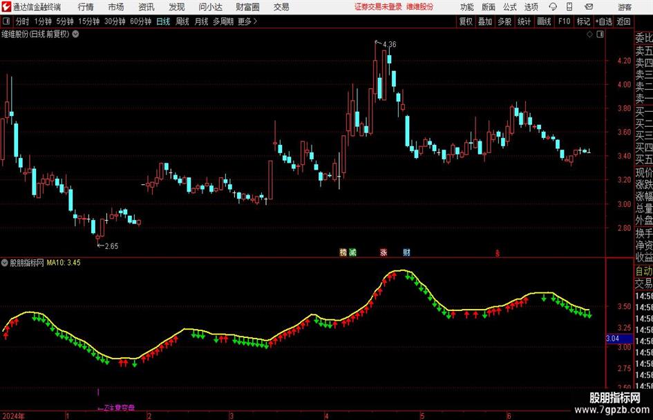The width and height of the screenshot is (653, 420).
Task: Open the 公式 menu
Action: (510, 7)
